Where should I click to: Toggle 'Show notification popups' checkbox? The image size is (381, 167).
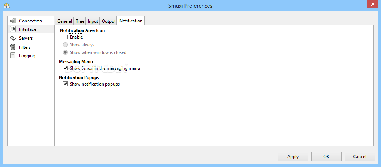tap(65, 84)
